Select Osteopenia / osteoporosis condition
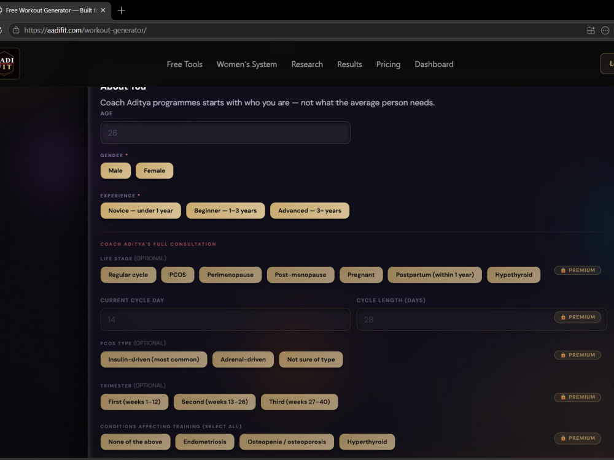 [x=287, y=442]
